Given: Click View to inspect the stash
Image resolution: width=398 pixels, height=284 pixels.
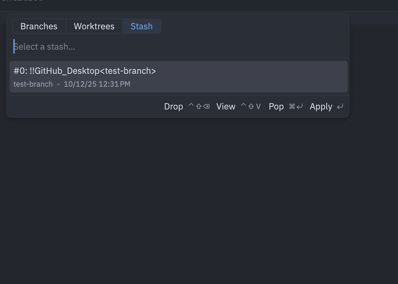Looking at the screenshot, I should (226, 106).
